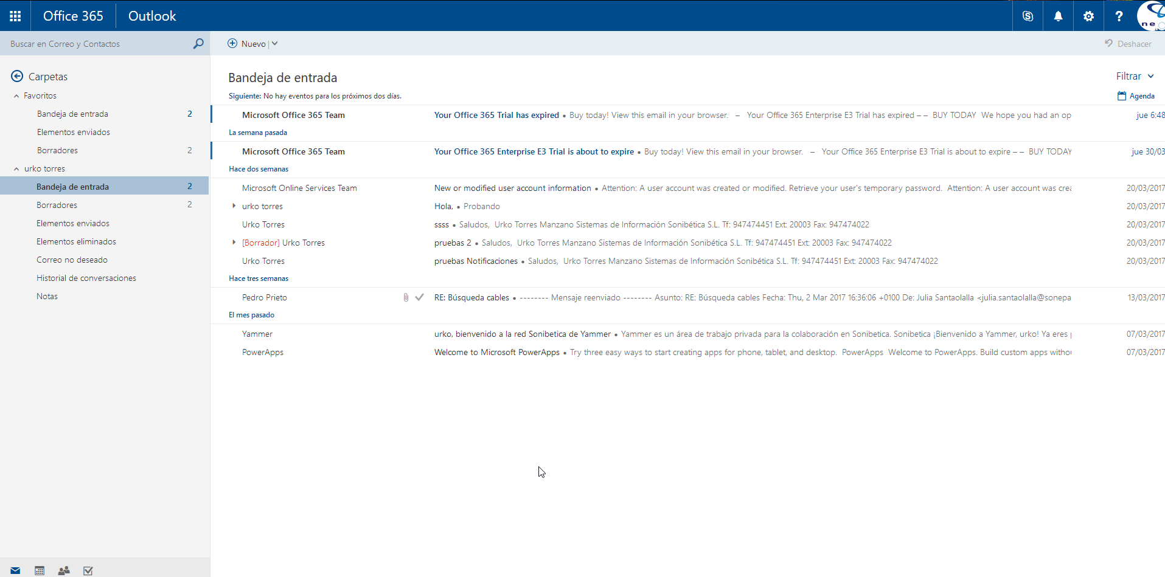1165x577 pixels.
Task: Open the notifications bell
Action: pos(1058,16)
